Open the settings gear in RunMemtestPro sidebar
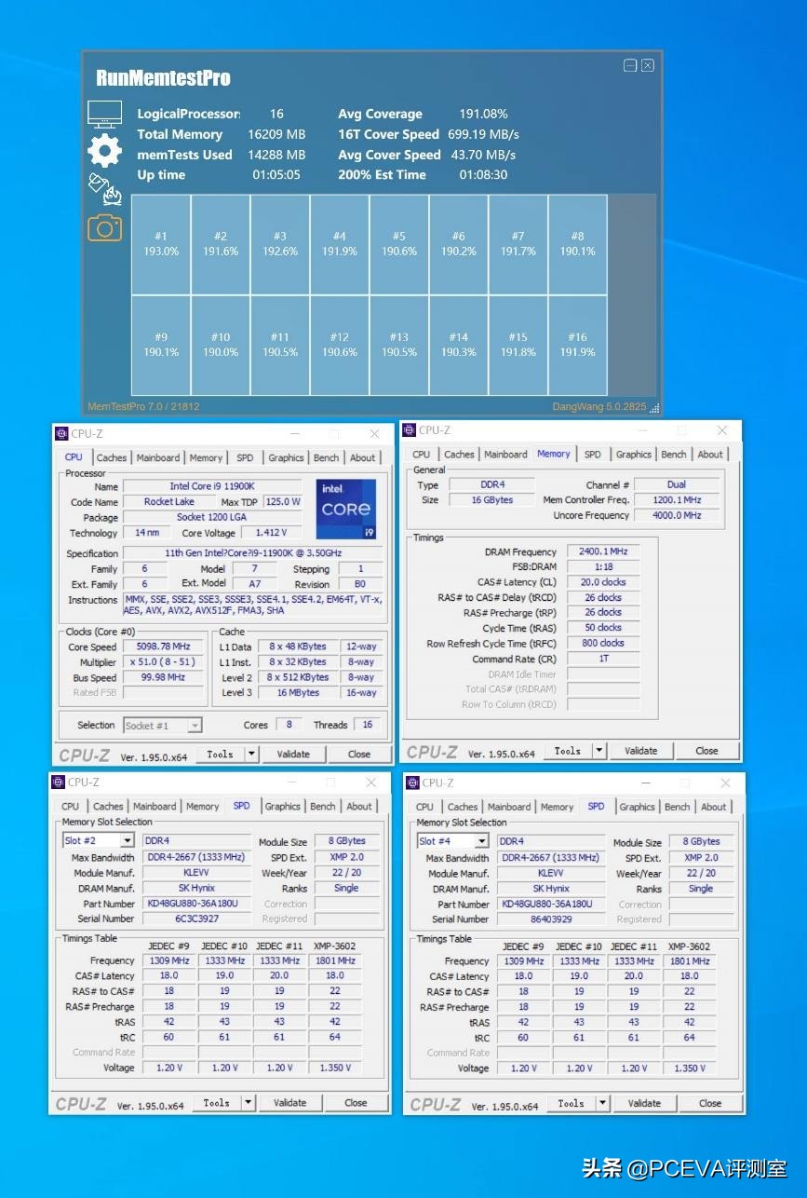This screenshot has height=1198, width=807. tap(104, 151)
